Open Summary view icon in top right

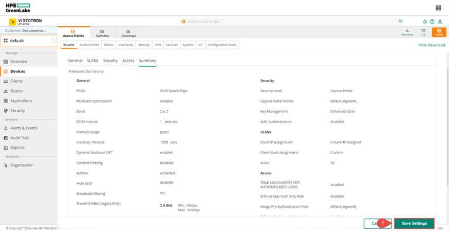pyautogui.click(x=407, y=32)
